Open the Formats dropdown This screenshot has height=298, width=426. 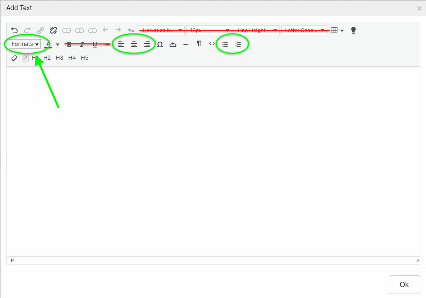(25, 44)
